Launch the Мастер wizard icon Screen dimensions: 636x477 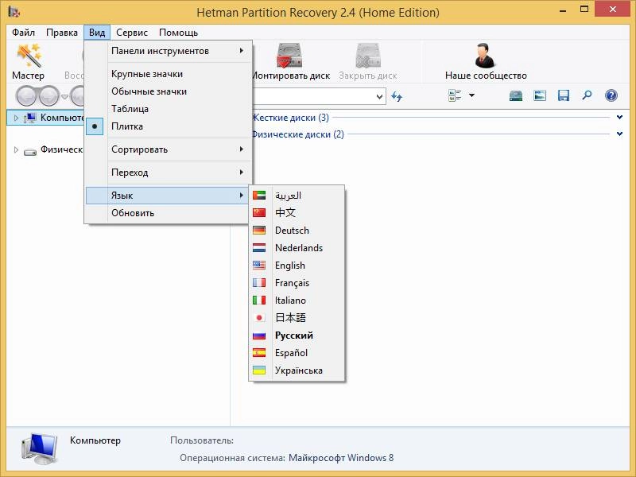coord(29,55)
